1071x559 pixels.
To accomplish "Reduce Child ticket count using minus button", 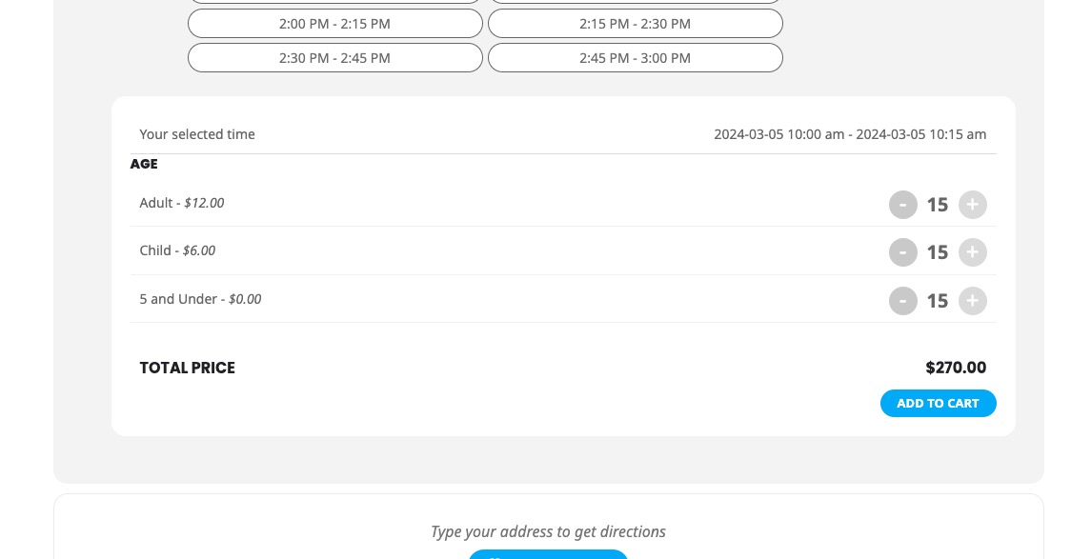I will click(x=902, y=252).
